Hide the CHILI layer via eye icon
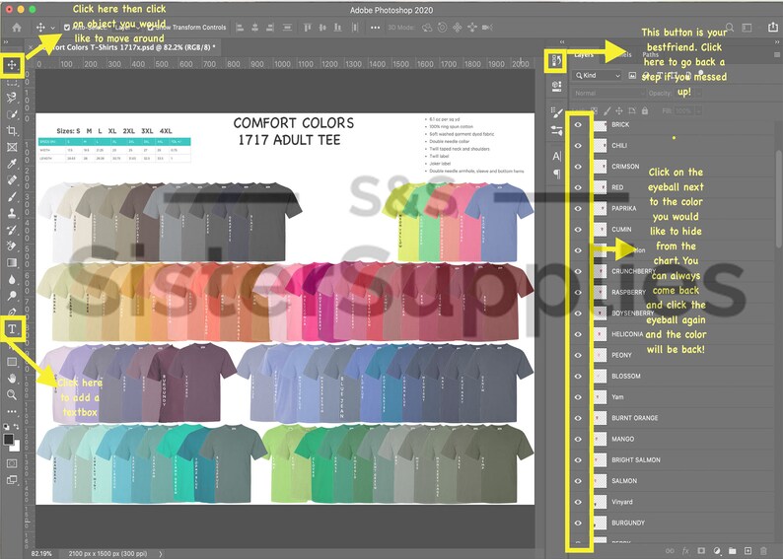 click(x=578, y=146)
